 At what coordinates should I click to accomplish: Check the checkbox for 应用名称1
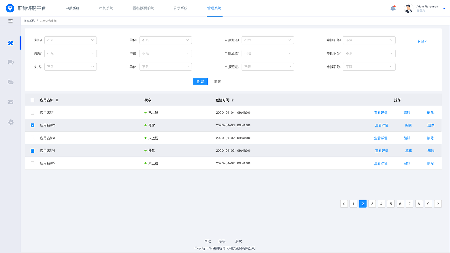tap(32, 112)
